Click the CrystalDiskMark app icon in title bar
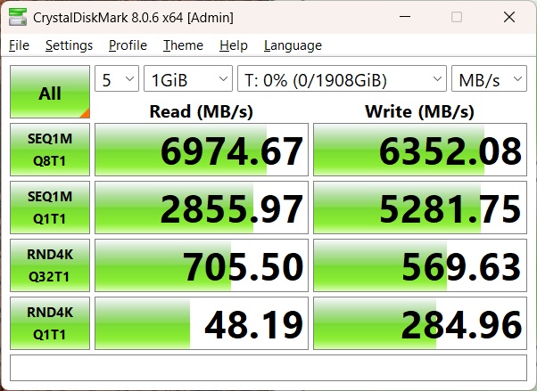Screen dimensions: 537x391 tap(17, 18)
